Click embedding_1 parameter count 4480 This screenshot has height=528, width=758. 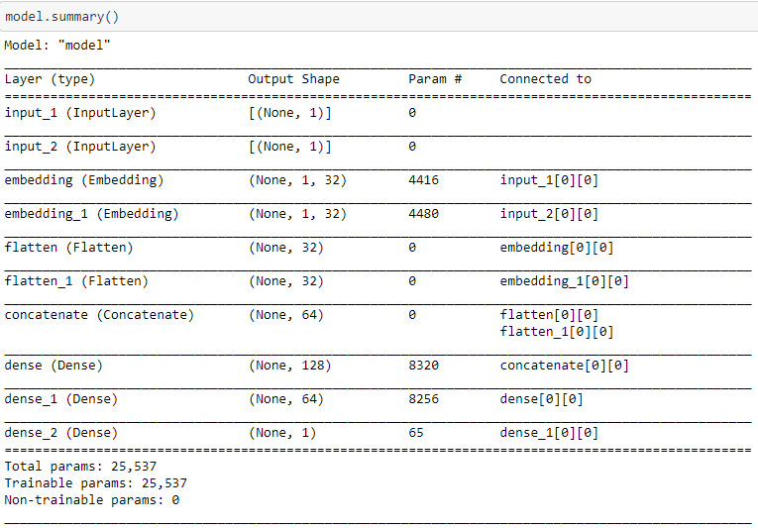pos(423,214)
